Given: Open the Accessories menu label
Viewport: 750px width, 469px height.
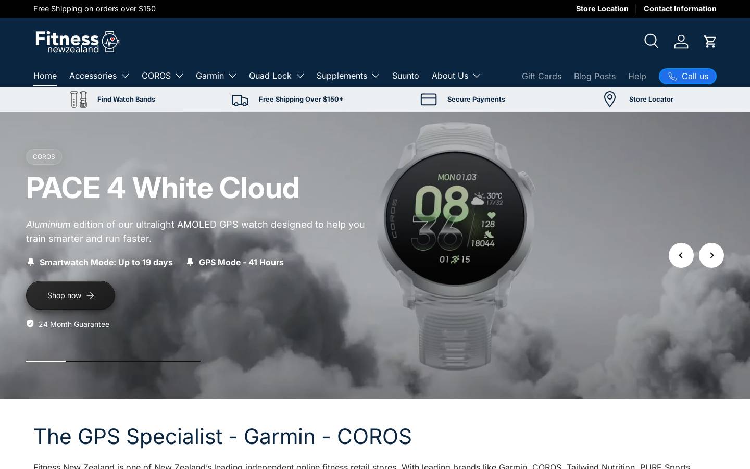Looking at the screenshot, I should (x=93, y=76).
